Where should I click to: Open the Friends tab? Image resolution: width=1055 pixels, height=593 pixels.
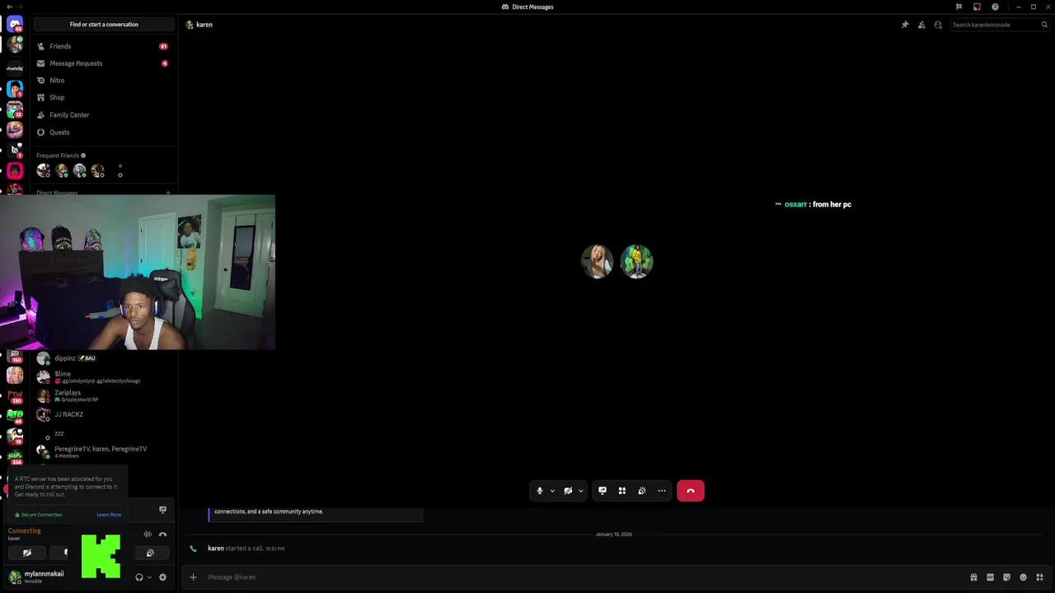point(104,46)
